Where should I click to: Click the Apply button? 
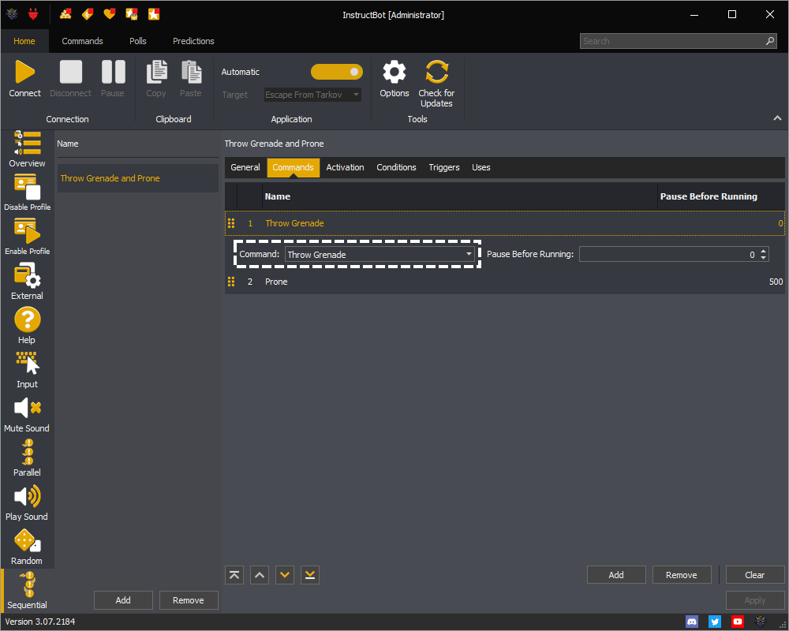(755, 599)
